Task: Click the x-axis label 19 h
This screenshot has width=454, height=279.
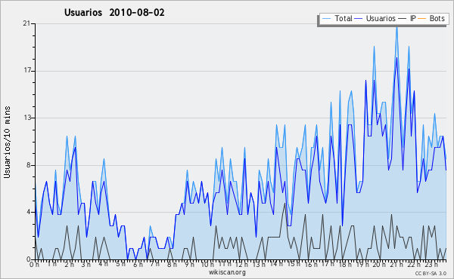Action: tap(362, 264)
